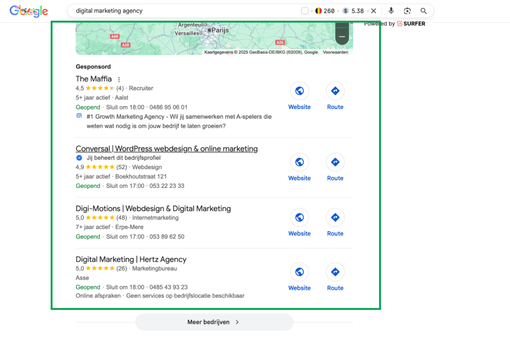Zoom out the map with minus button
Screen dimensions: 510x340
pyautogui.click(x=342, y=37)
